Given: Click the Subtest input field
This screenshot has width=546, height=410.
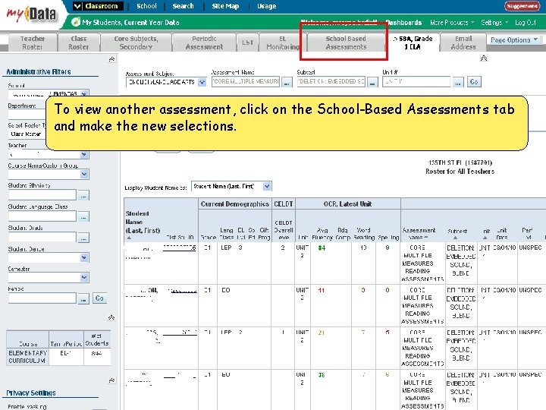Looking at the screenshot, I should coord(331,81).
